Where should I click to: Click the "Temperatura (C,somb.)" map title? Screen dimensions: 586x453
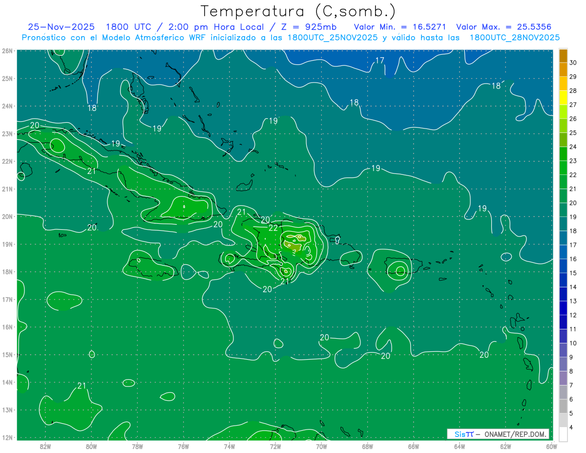[x=298, y=11]
